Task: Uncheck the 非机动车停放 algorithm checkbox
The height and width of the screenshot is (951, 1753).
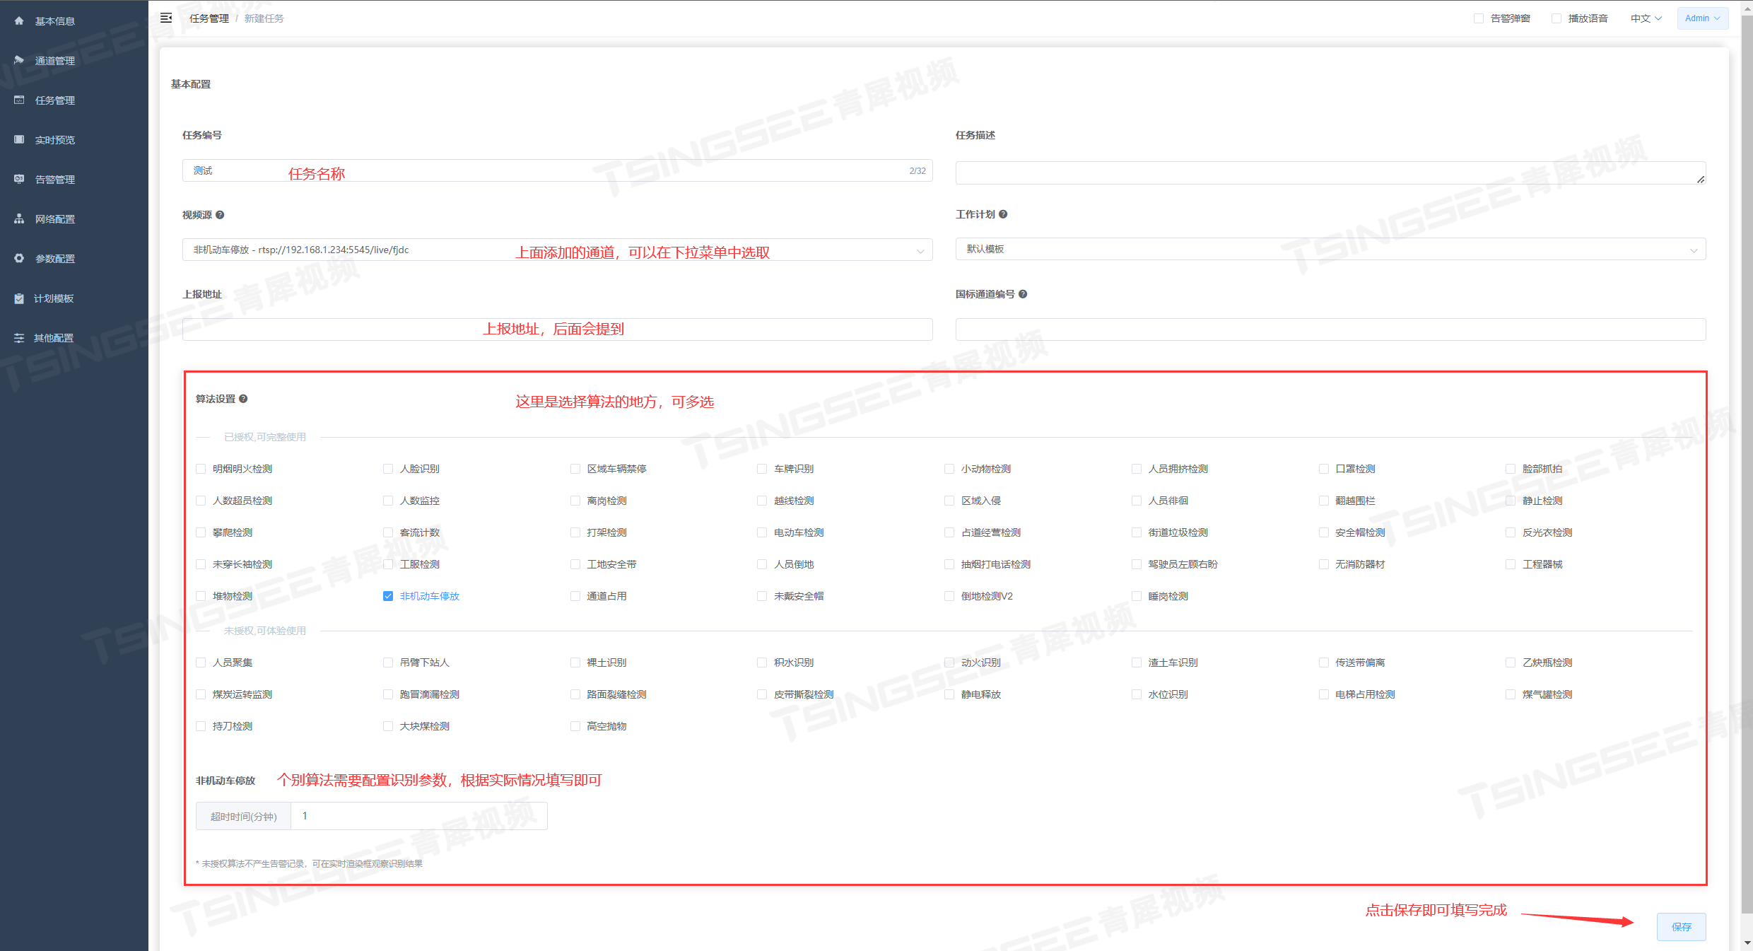Action: 388,596
